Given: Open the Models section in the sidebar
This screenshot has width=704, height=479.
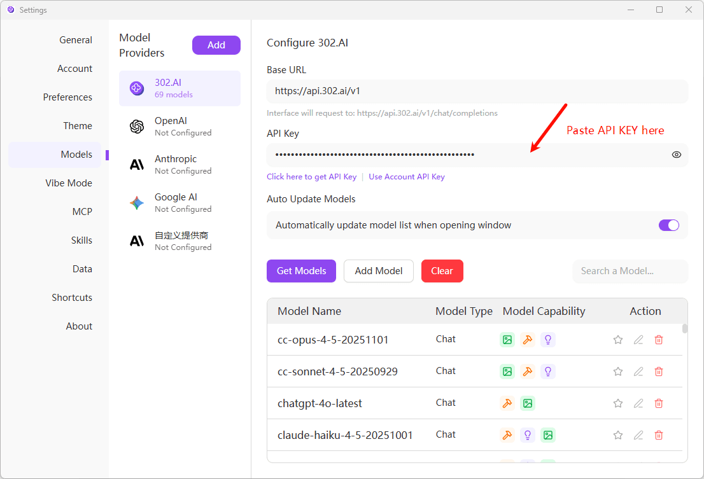Looking at the screenshot, I should 76,154.
